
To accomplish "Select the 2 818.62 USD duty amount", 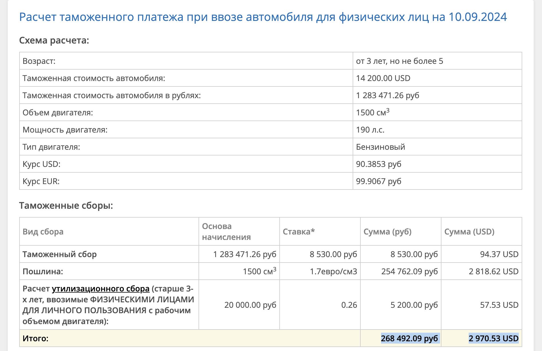I will tap(494, 271).
